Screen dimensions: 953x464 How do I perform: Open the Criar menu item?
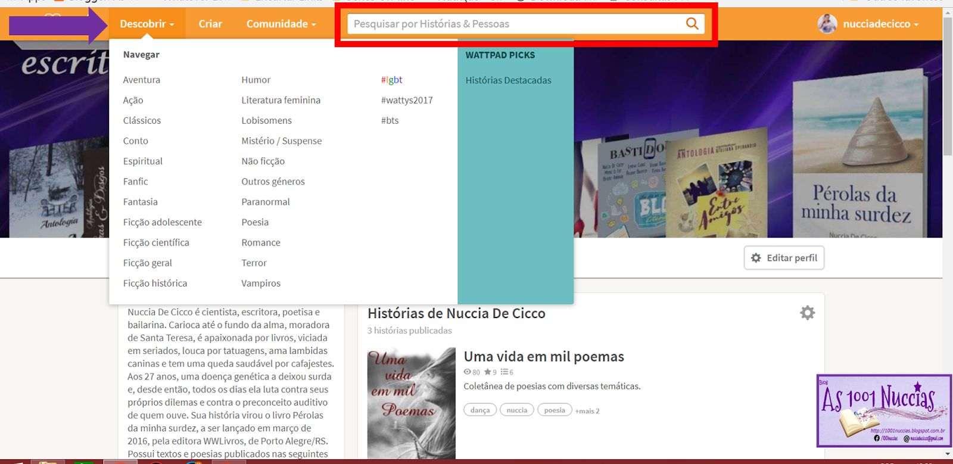tap(210, 24)
